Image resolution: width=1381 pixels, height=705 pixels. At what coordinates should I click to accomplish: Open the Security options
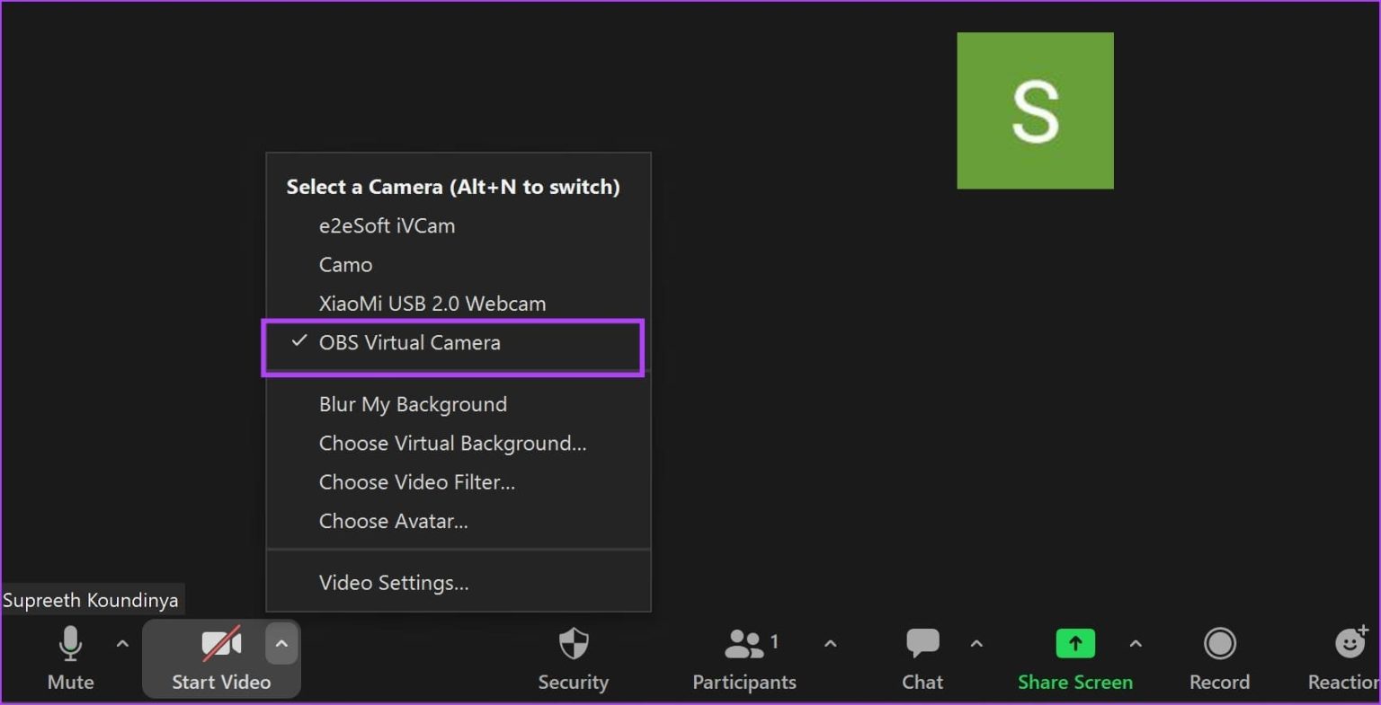(x=573, y=658)
